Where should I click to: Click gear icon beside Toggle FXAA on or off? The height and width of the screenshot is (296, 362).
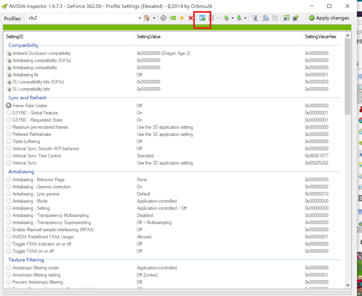[8, 251]
